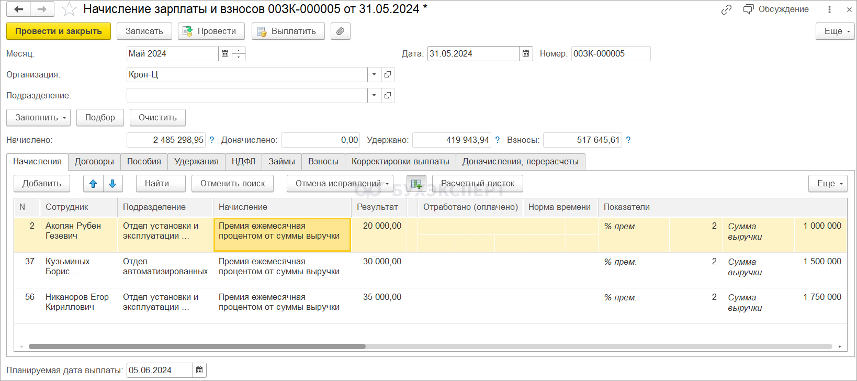Expand the Подразделение dropdown list
Image resolution: width=857 pixels, height=381 pixels.
(374, 96)
